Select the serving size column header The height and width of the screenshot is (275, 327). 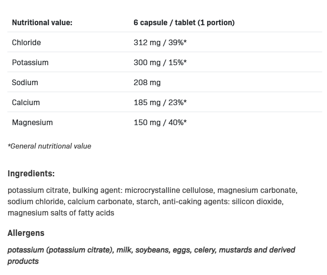[x=184, y=23]
